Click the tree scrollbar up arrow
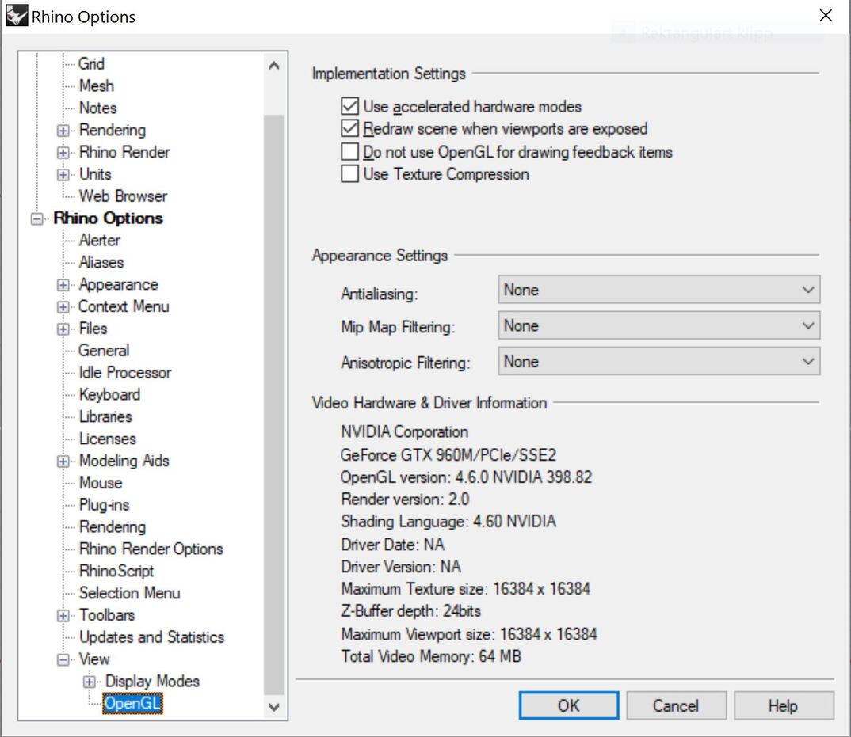Viewport: 851px width, 737px height. (274, 66)
